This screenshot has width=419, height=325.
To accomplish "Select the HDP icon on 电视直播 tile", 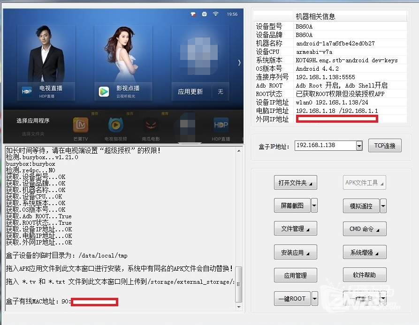I will tap(27, 92).
